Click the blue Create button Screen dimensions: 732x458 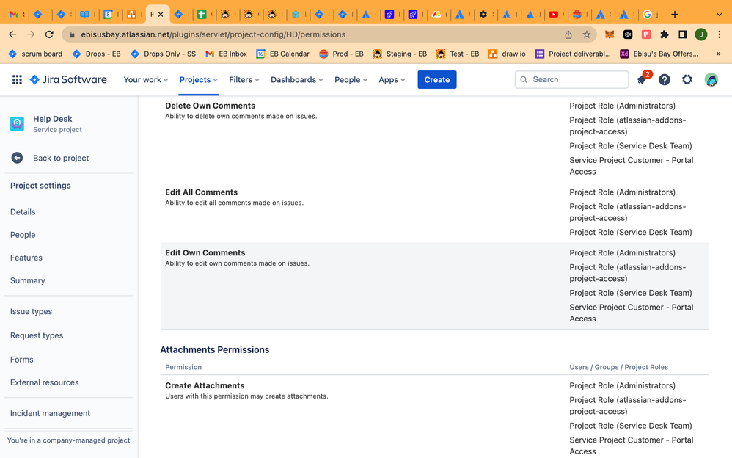[x=437, y=79]
